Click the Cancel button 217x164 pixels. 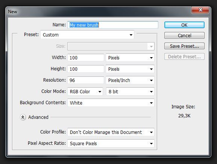click(184, 36)
